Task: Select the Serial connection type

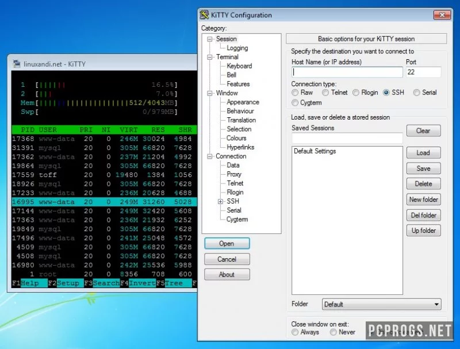Action: point(416,93)
